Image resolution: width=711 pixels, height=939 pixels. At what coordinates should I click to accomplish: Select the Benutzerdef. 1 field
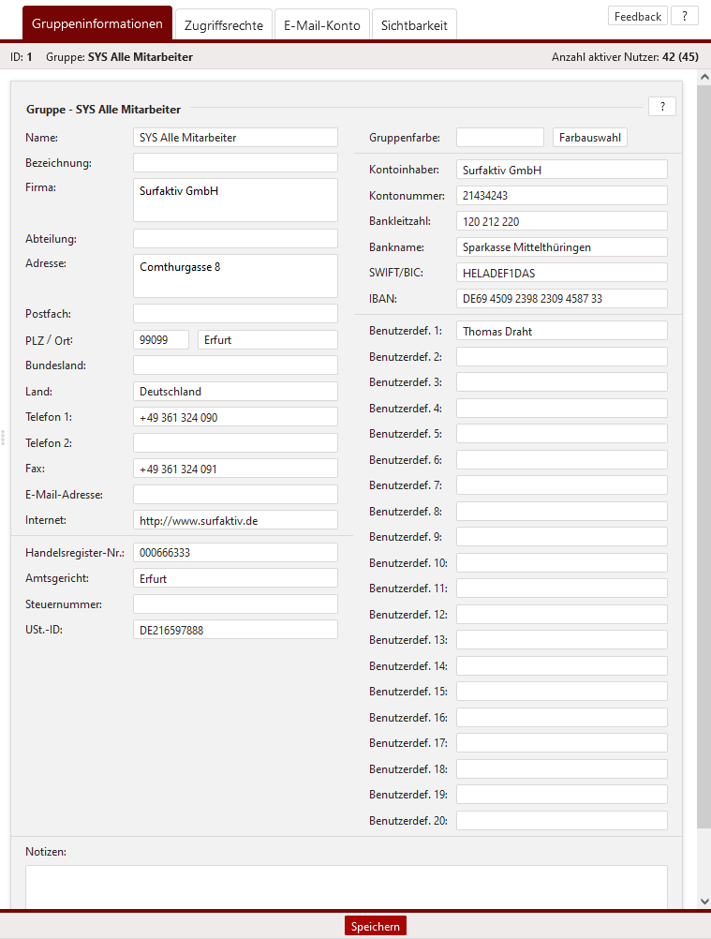pyautogui.click(x=561, y=331)
